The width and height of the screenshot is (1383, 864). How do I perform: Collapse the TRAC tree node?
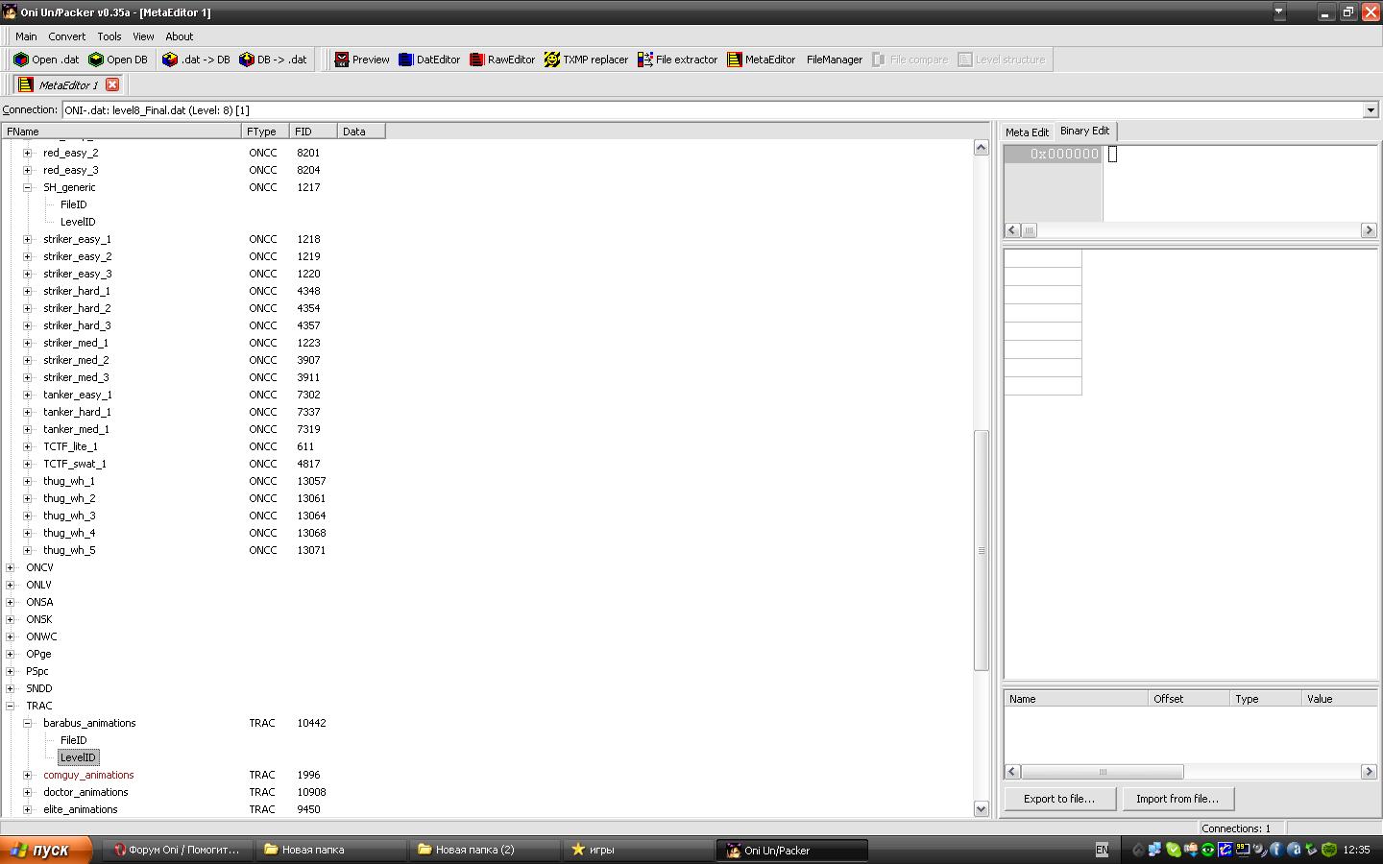coord(11,706)
